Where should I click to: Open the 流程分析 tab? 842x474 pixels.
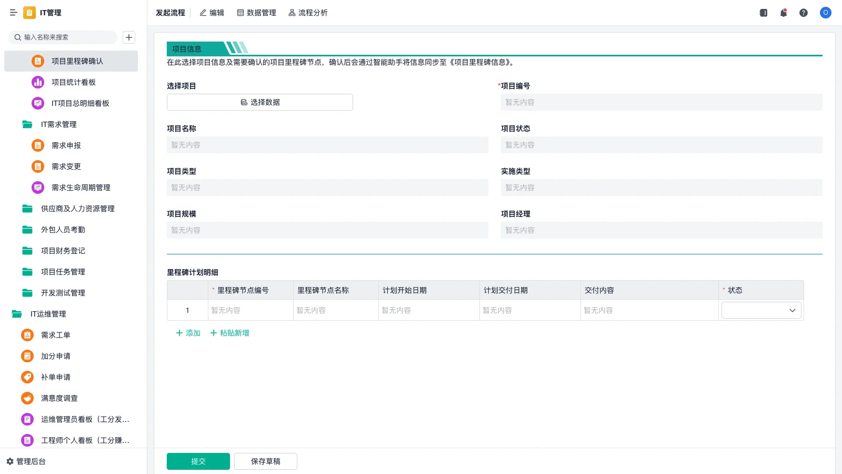308,13
